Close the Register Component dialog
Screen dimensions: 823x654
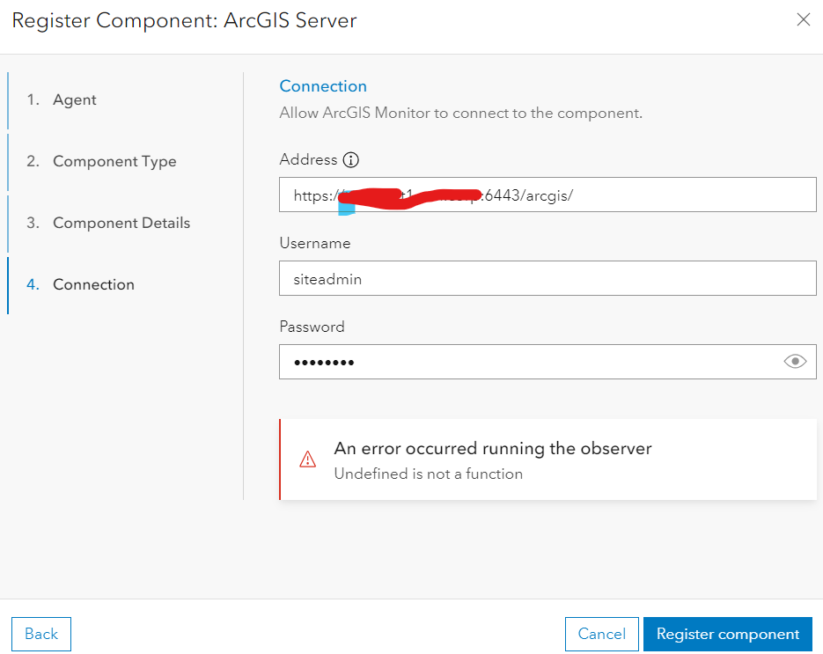(x=803, y=20)
